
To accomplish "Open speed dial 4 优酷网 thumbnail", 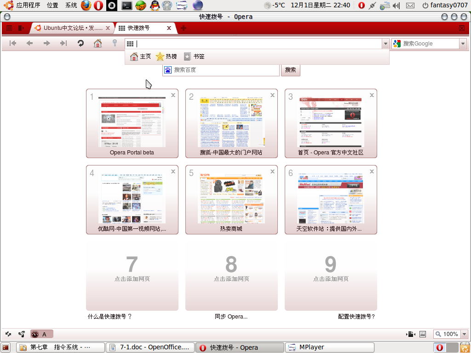I will [x=132, y=199].
